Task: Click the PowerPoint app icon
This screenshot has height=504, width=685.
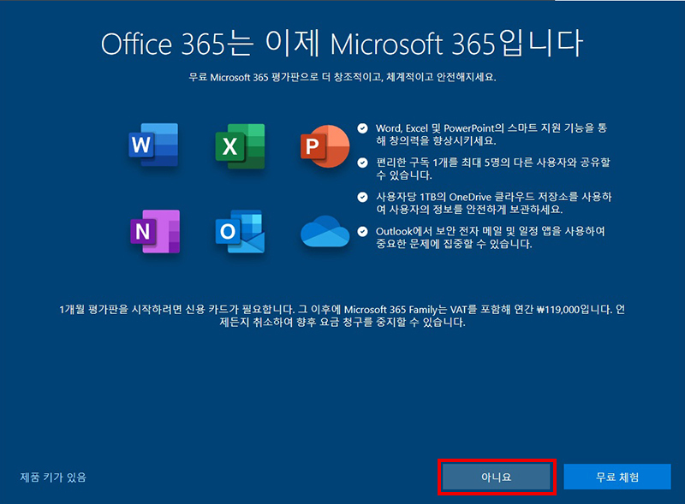Action: click(x=325, y=145)
